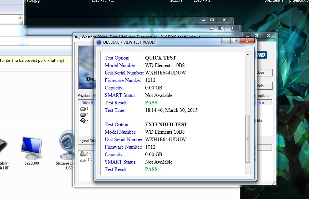Select the C:\ logical drive
The image size is (309, 199).
(x=86, y=154)
